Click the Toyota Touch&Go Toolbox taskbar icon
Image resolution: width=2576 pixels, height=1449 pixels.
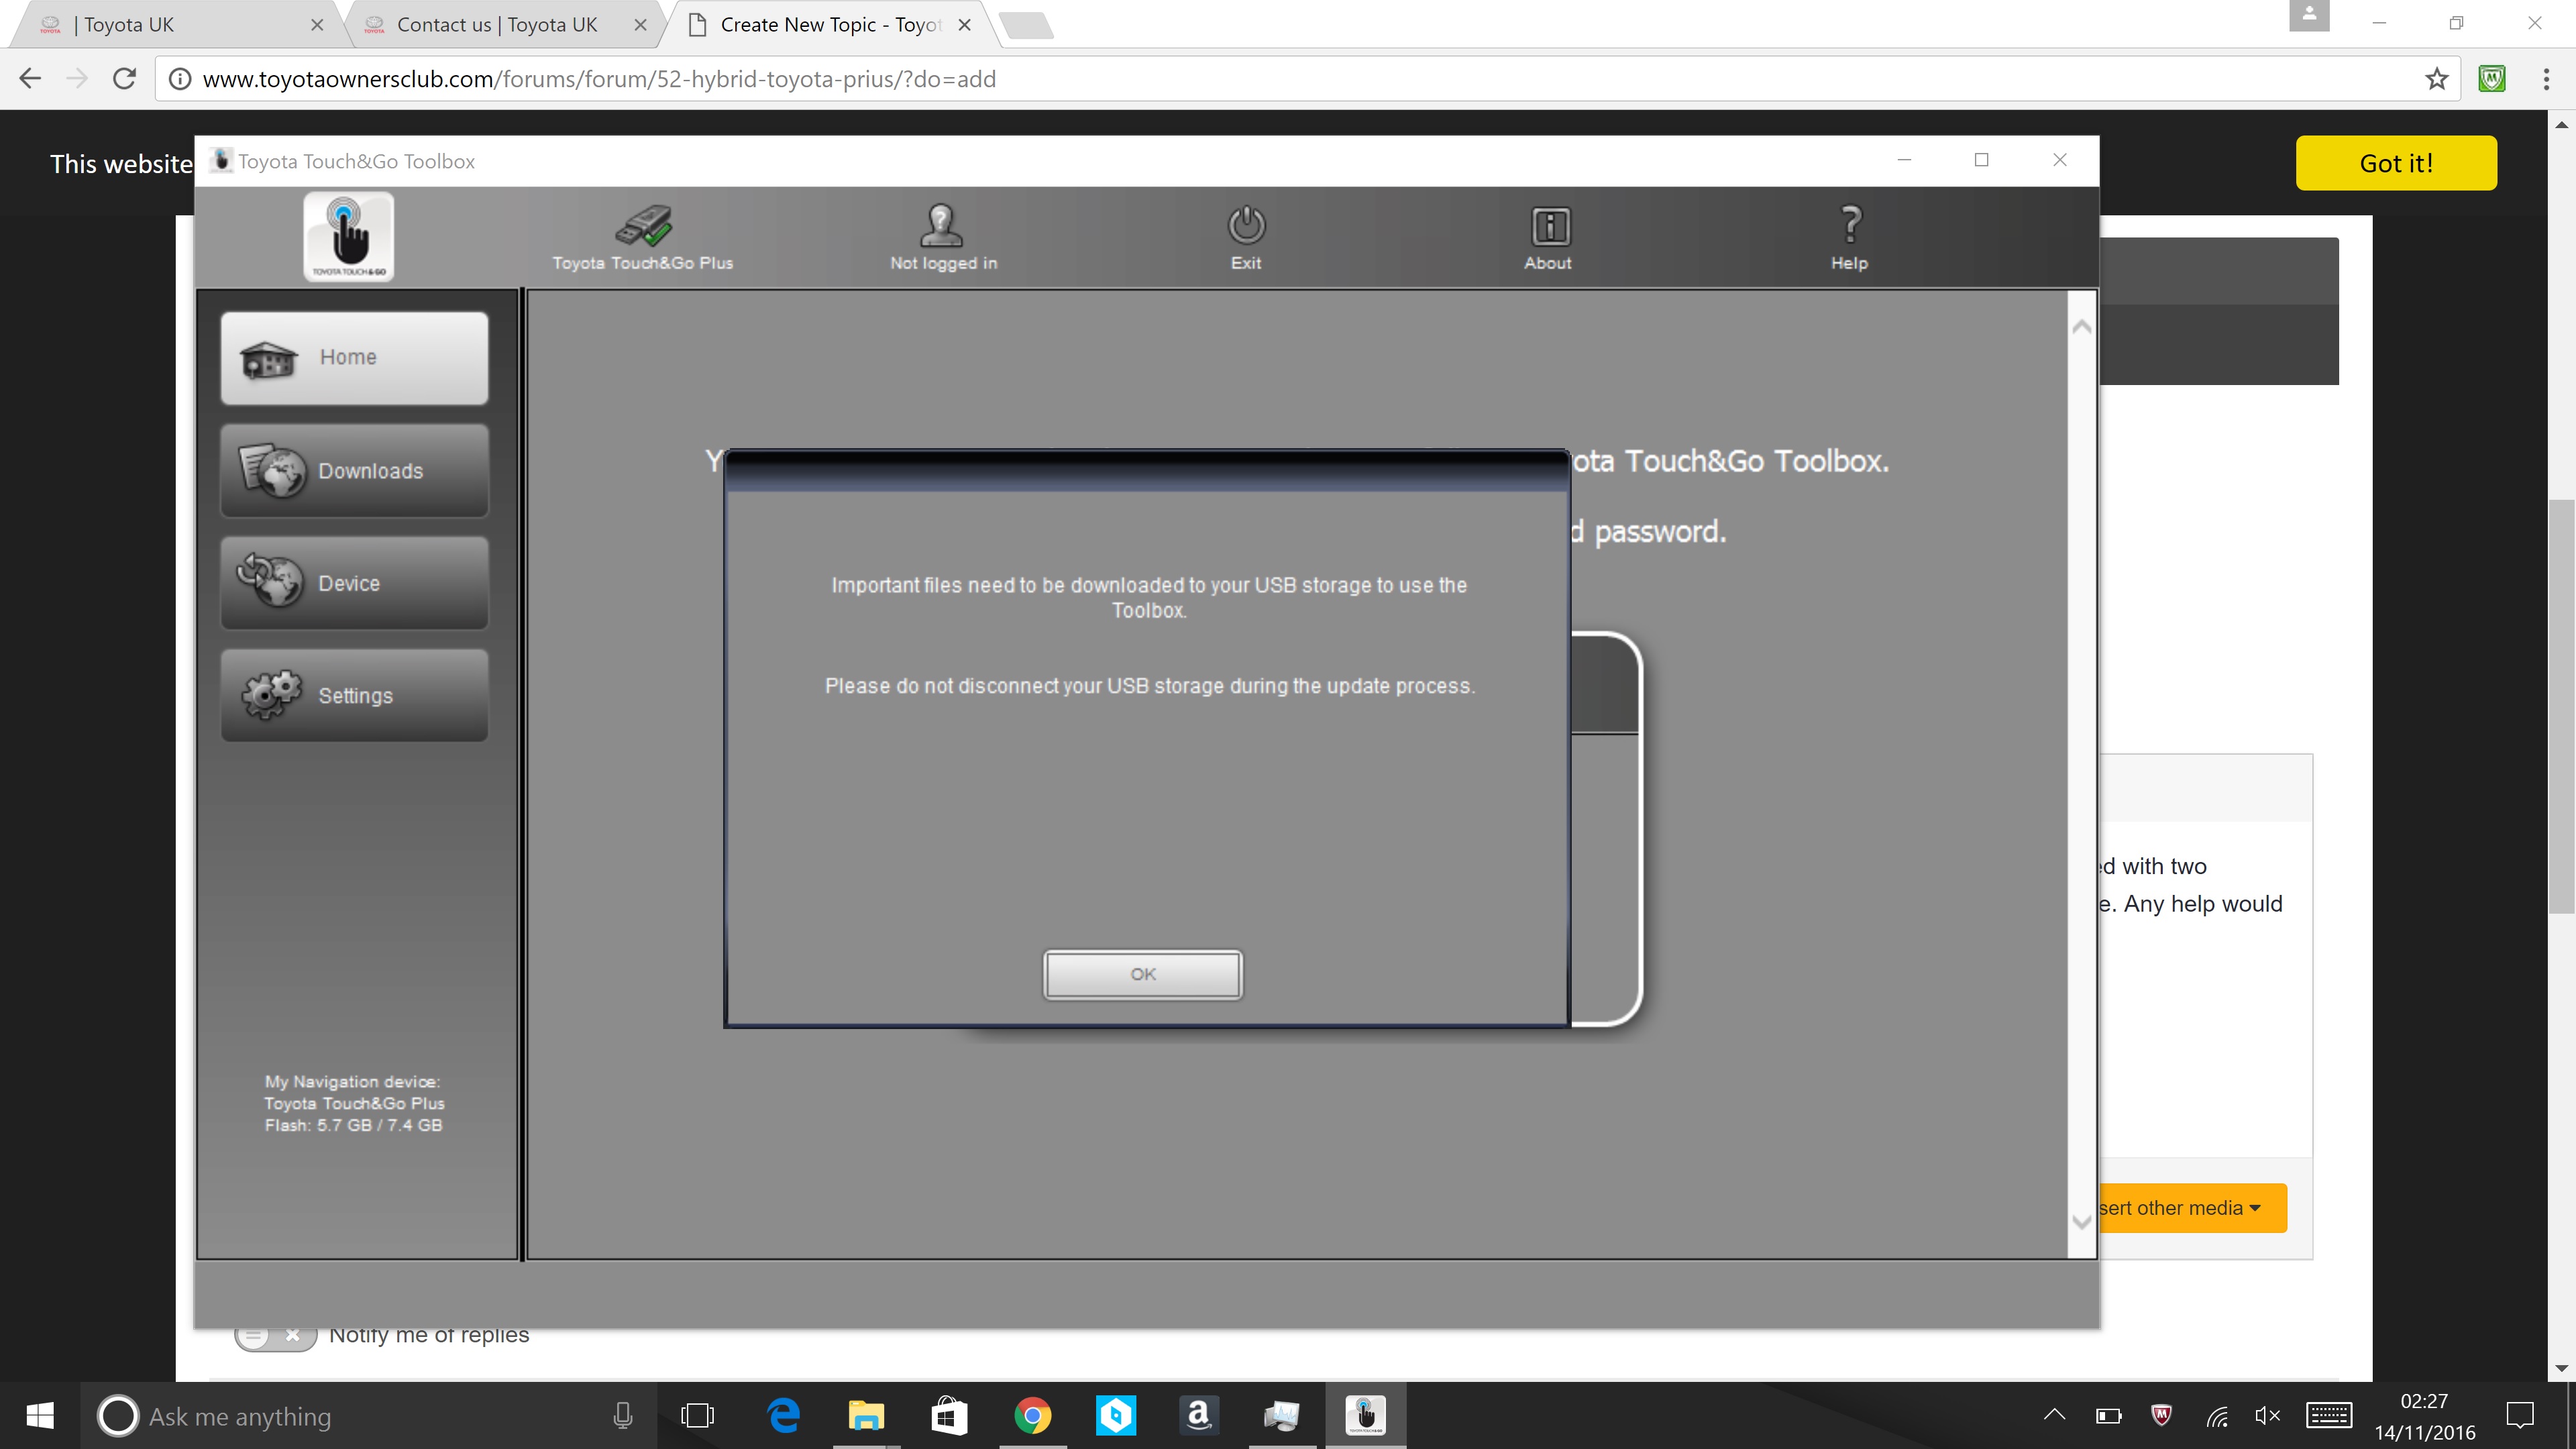(x=1365, y=1416)
